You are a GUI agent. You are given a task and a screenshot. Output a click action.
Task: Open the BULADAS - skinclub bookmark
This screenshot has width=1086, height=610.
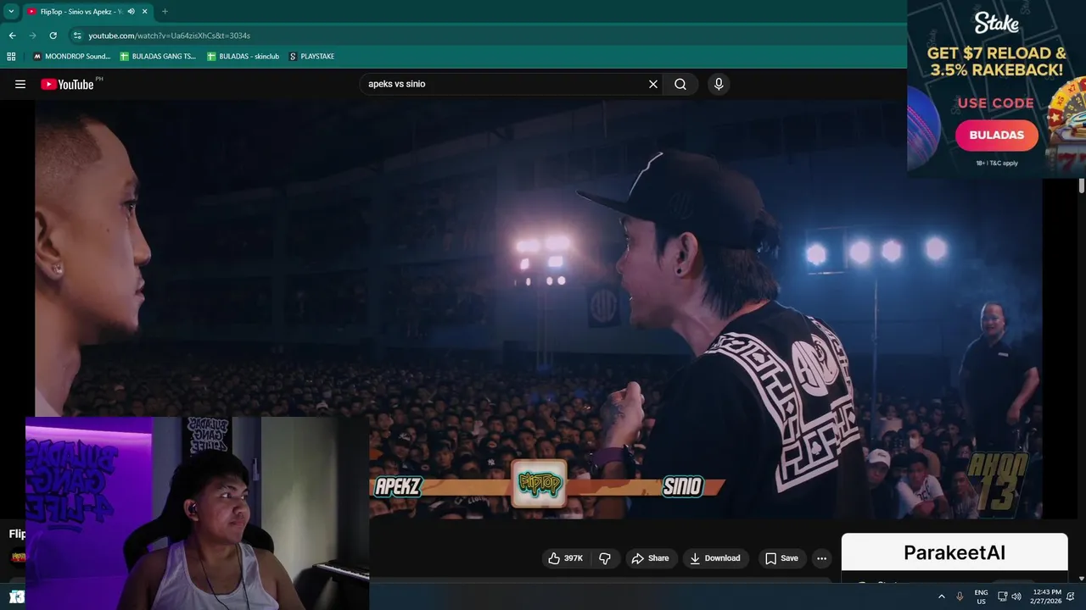pyautogui.click(x=242, y=57)
